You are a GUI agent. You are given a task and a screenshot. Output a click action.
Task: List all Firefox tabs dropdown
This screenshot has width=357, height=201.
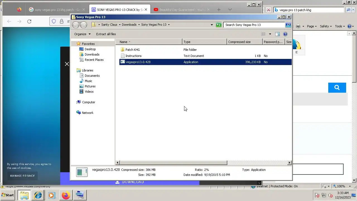click(230, 10)
